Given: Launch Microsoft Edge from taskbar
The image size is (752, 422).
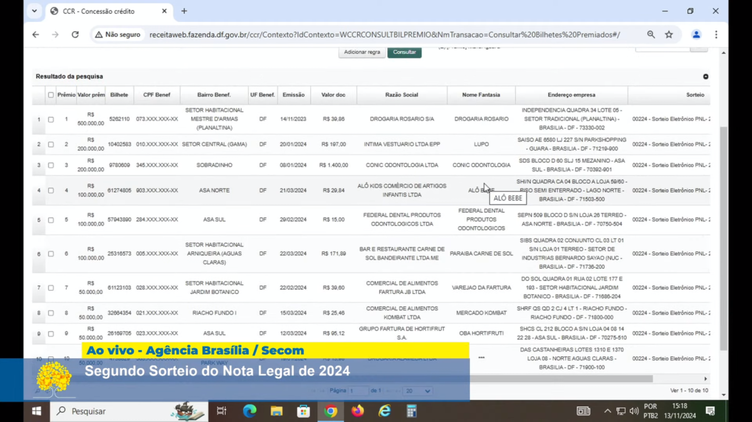Looking at the screenshot, I should (250, 411).
